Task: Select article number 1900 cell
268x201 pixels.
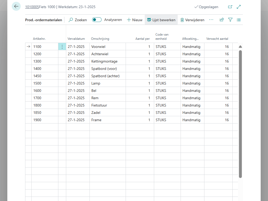Action: coord(37,120)
